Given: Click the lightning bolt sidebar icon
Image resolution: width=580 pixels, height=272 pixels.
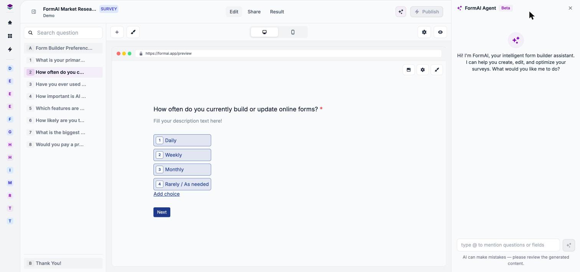Looking at the screenshot, I should 10,49.
